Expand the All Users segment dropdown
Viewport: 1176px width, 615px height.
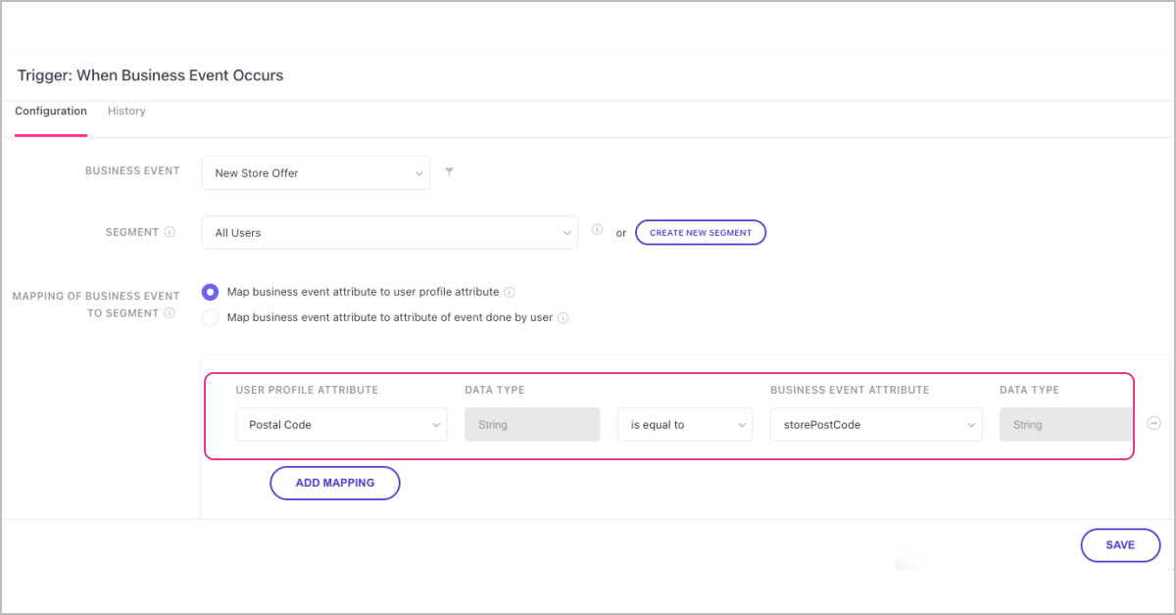click(x=389, y=233)
